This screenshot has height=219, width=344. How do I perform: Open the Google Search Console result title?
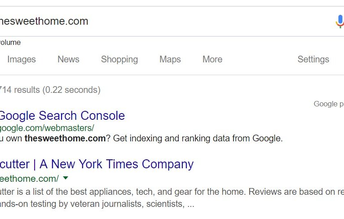click(x=62, y=115)
